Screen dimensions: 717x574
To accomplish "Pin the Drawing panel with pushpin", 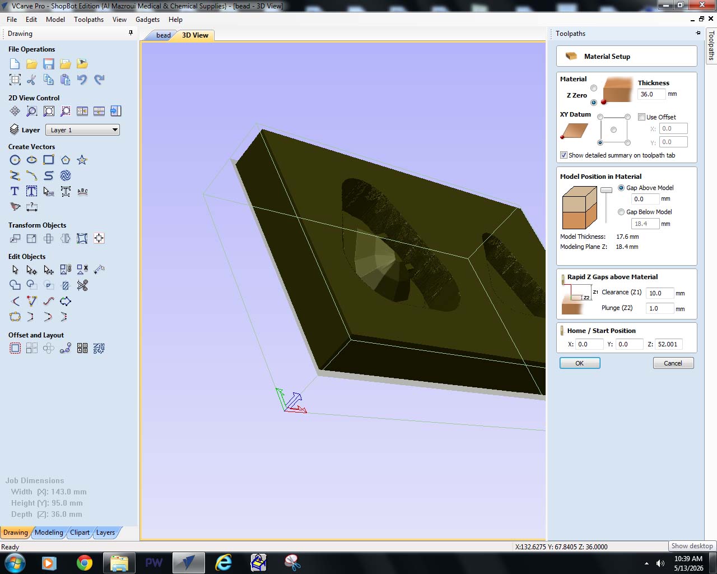I will (x=131, y=33).
